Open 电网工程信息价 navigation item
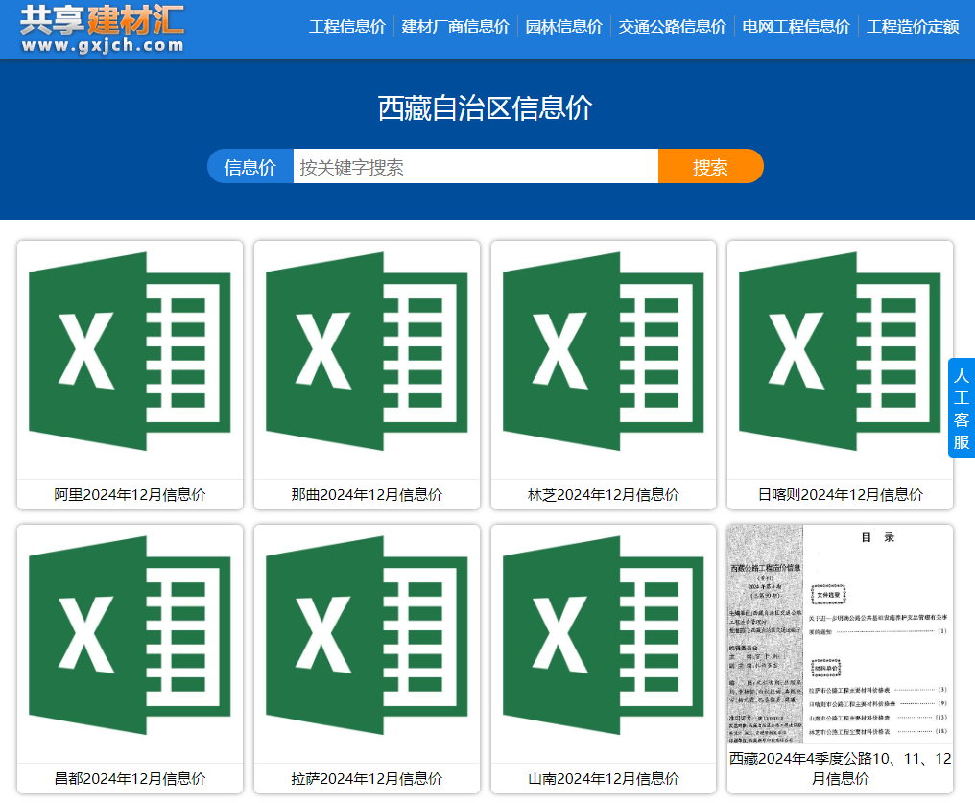Image resolution: width=975 pixels, height=803 pixels. 796,27
